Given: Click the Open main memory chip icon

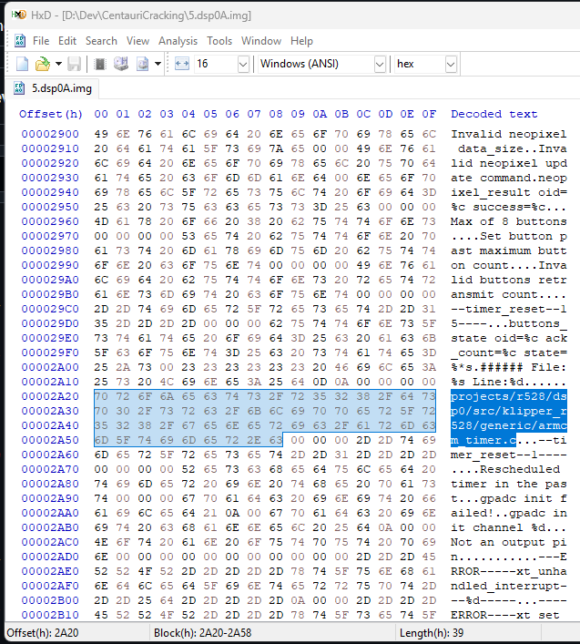Looking at the screenshot, I should point(100,64).
